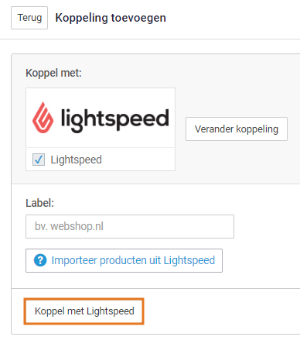Click the blue checkmark inside the Lightspeed box

click(x=39, y=160)
